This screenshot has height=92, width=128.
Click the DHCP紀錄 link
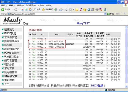click(97, 85)
